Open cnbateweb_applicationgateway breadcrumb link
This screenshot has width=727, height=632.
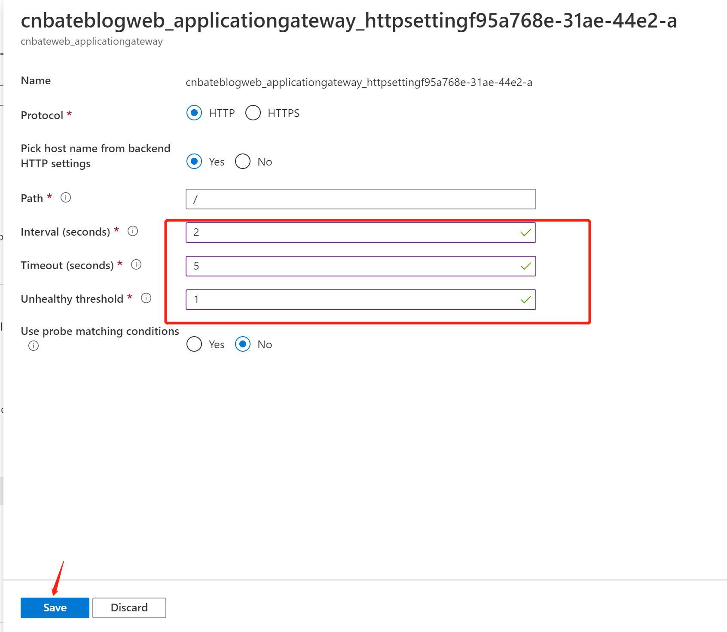(92, 41)
